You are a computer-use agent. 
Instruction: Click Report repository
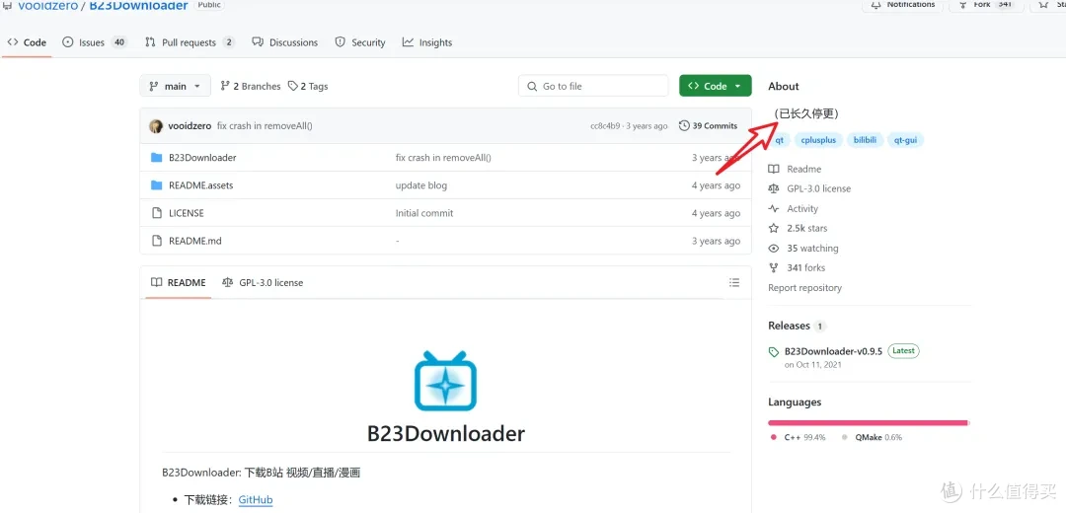coord(805,288)
